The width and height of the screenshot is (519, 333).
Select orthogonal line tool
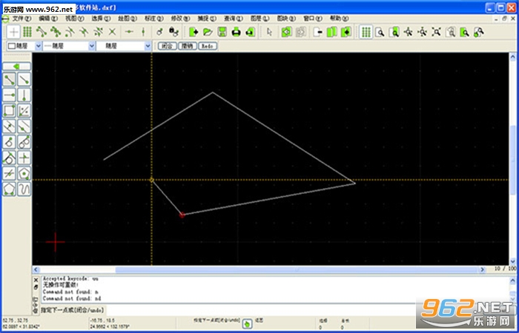(24, 158)
